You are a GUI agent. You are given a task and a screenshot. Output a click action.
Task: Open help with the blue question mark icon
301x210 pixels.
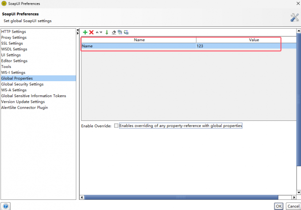(x=6, y=206)
